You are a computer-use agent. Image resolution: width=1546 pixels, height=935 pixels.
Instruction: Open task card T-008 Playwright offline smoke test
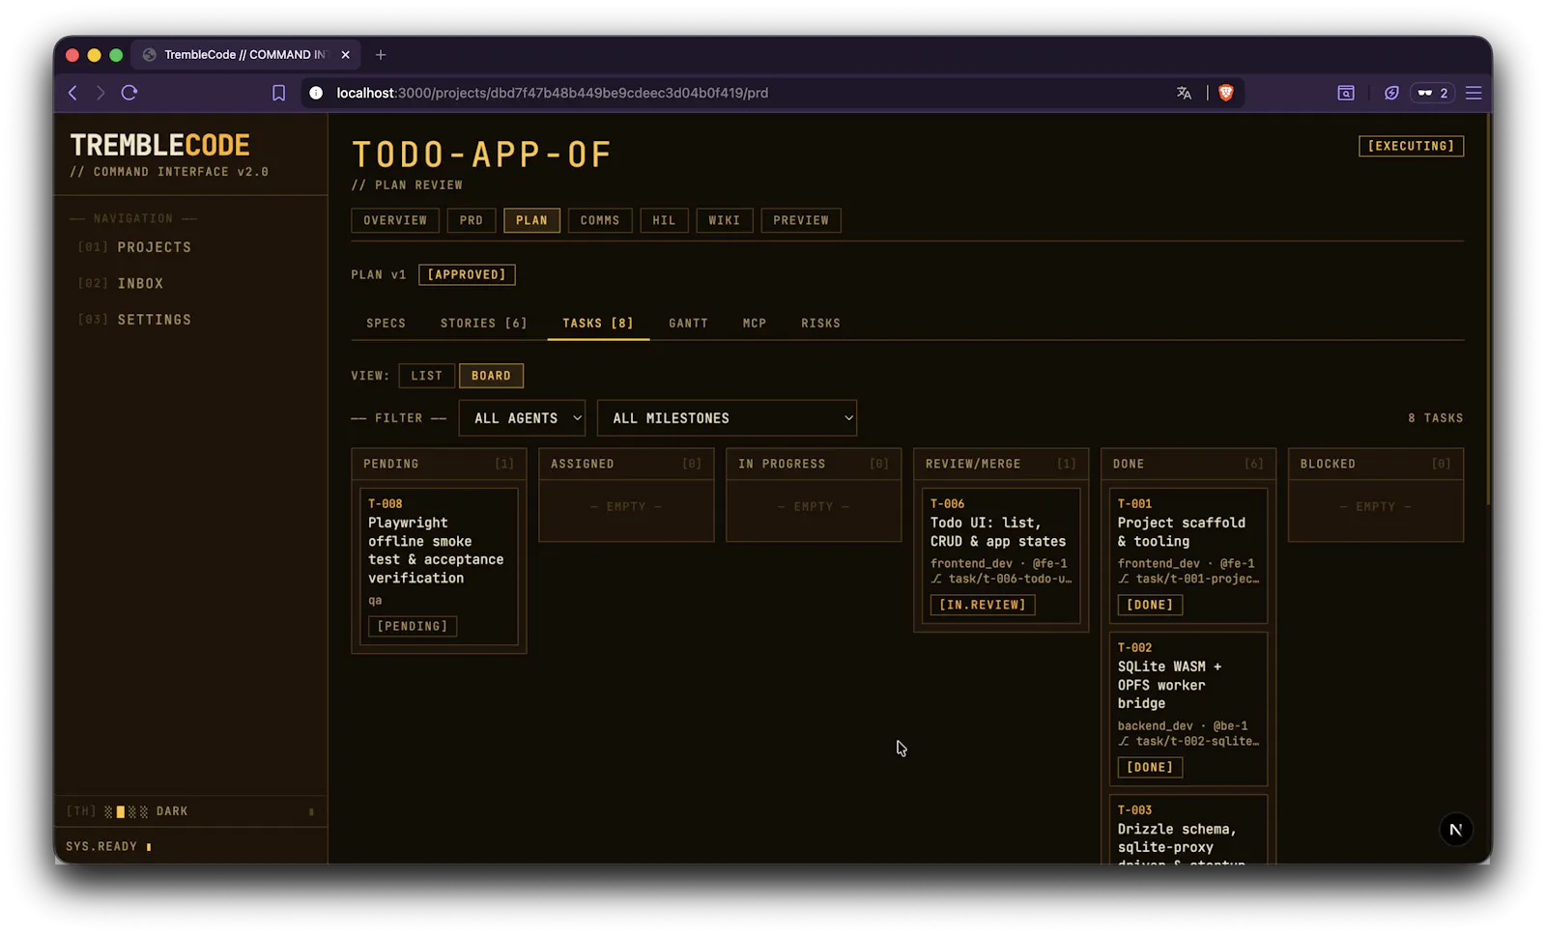click(x=439, y=566)
